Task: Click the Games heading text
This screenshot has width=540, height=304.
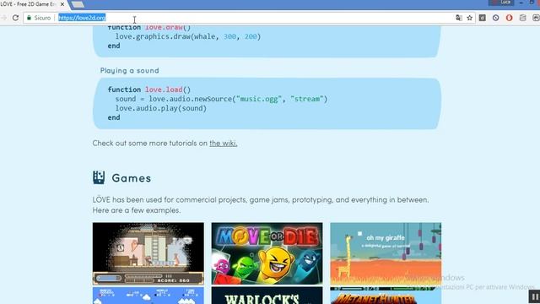Action: (x=132, y=178)
